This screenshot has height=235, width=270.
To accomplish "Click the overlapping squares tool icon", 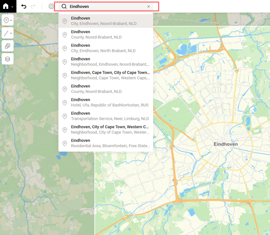I will (x=7, y=46).
